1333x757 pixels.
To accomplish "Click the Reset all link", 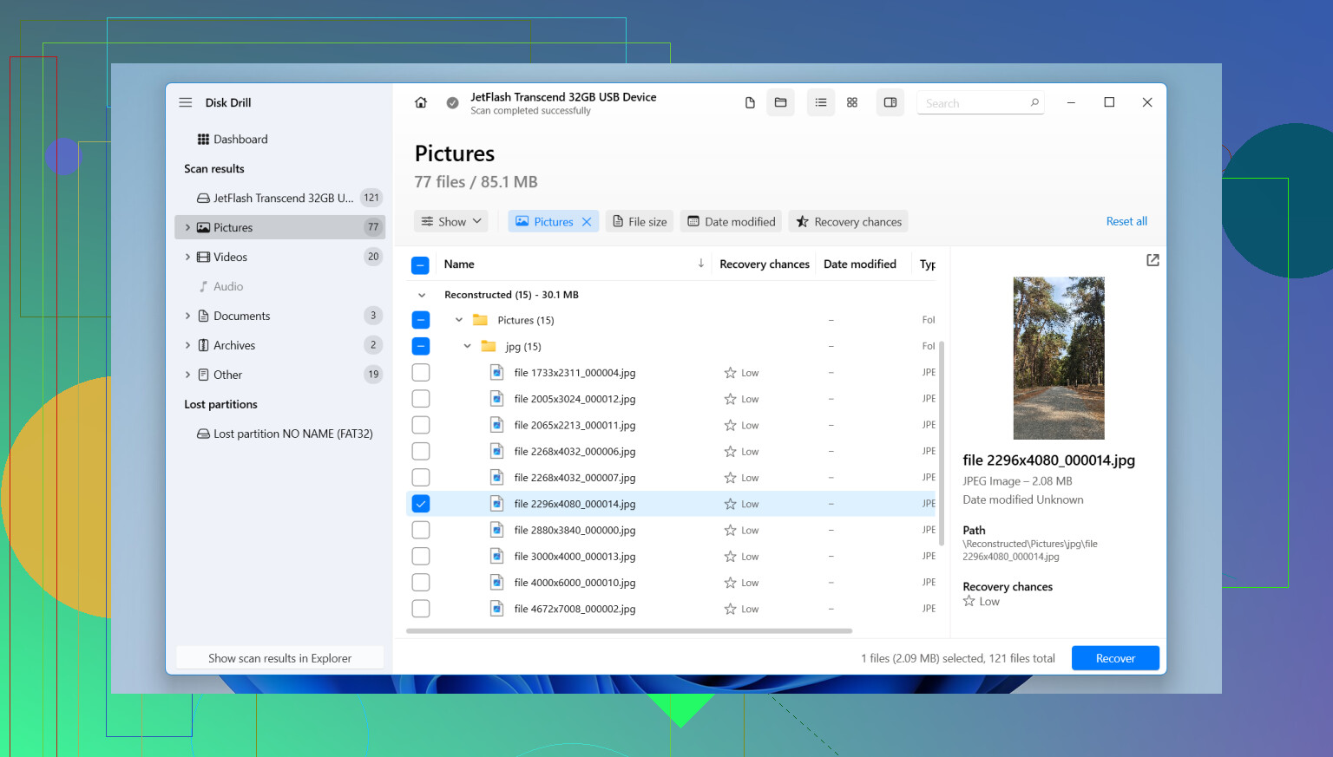I will 1126,222.
